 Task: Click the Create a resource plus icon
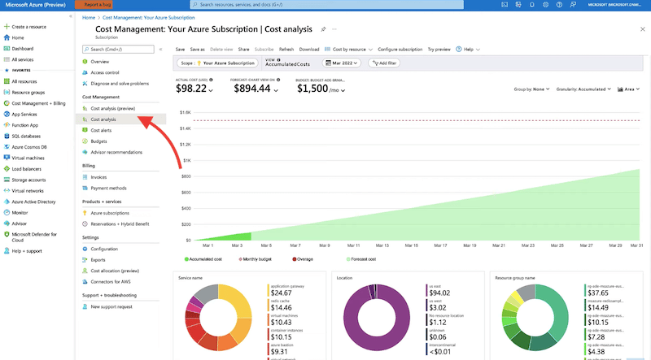point(7,27)
